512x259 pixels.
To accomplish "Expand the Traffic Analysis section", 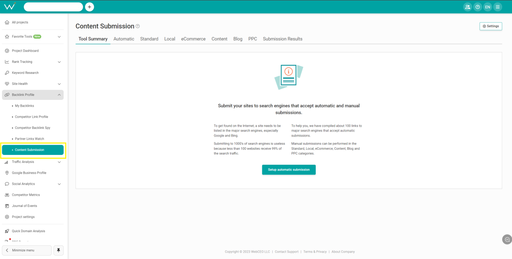I will (59, 162).
